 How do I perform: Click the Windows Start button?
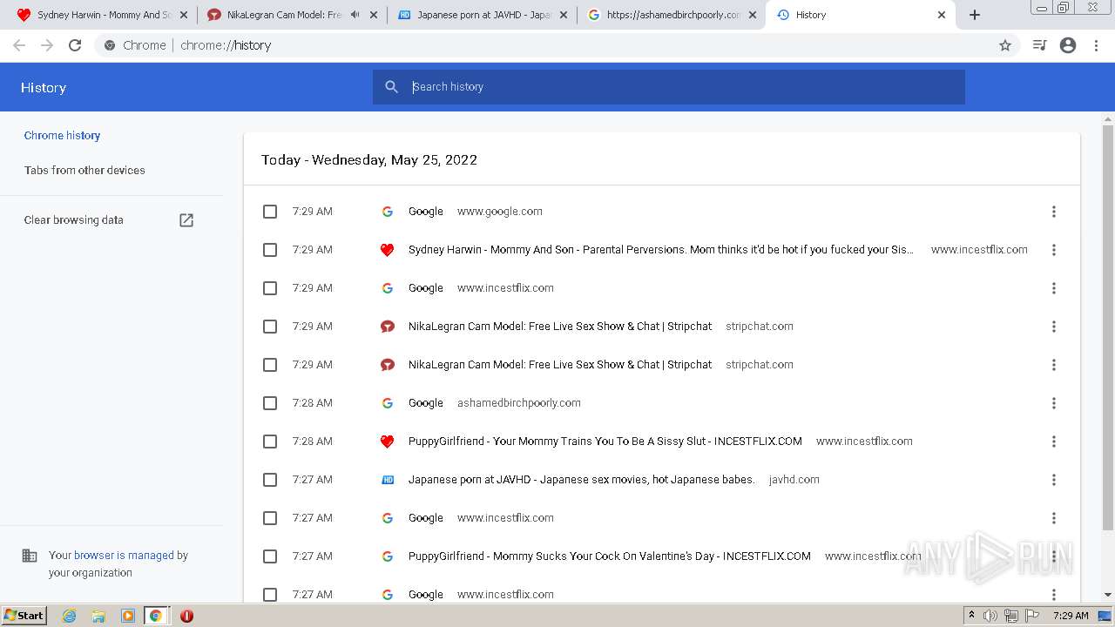tap(24, 616)
